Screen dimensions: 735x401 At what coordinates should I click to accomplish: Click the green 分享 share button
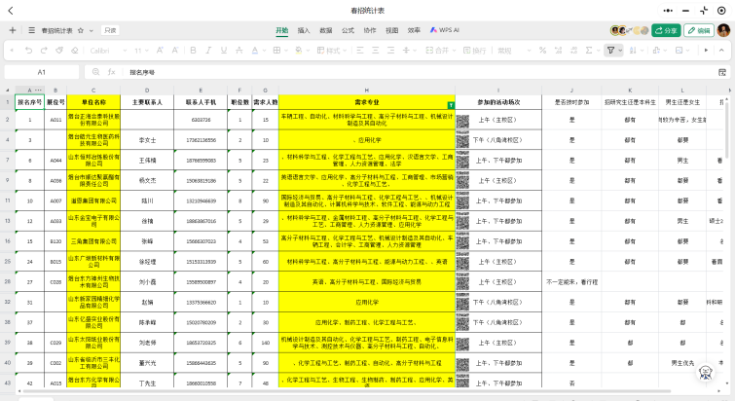pyautogui.click(x=666, y=30)
